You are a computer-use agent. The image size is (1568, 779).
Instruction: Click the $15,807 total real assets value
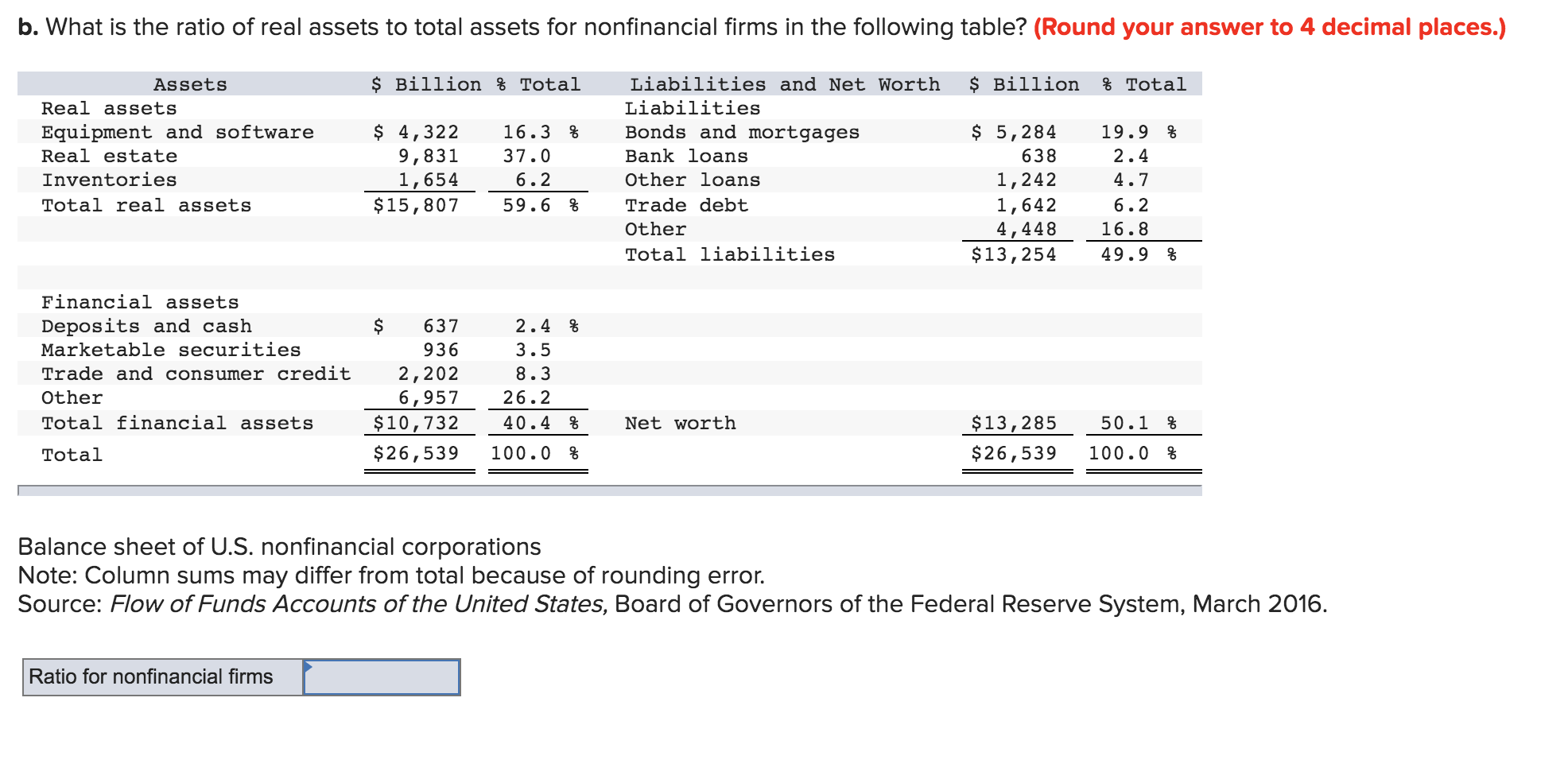point(416,205)
